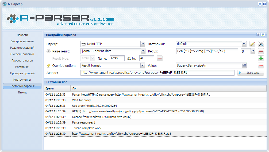Open the Result type Array dropdown

[x=93, y=58]
